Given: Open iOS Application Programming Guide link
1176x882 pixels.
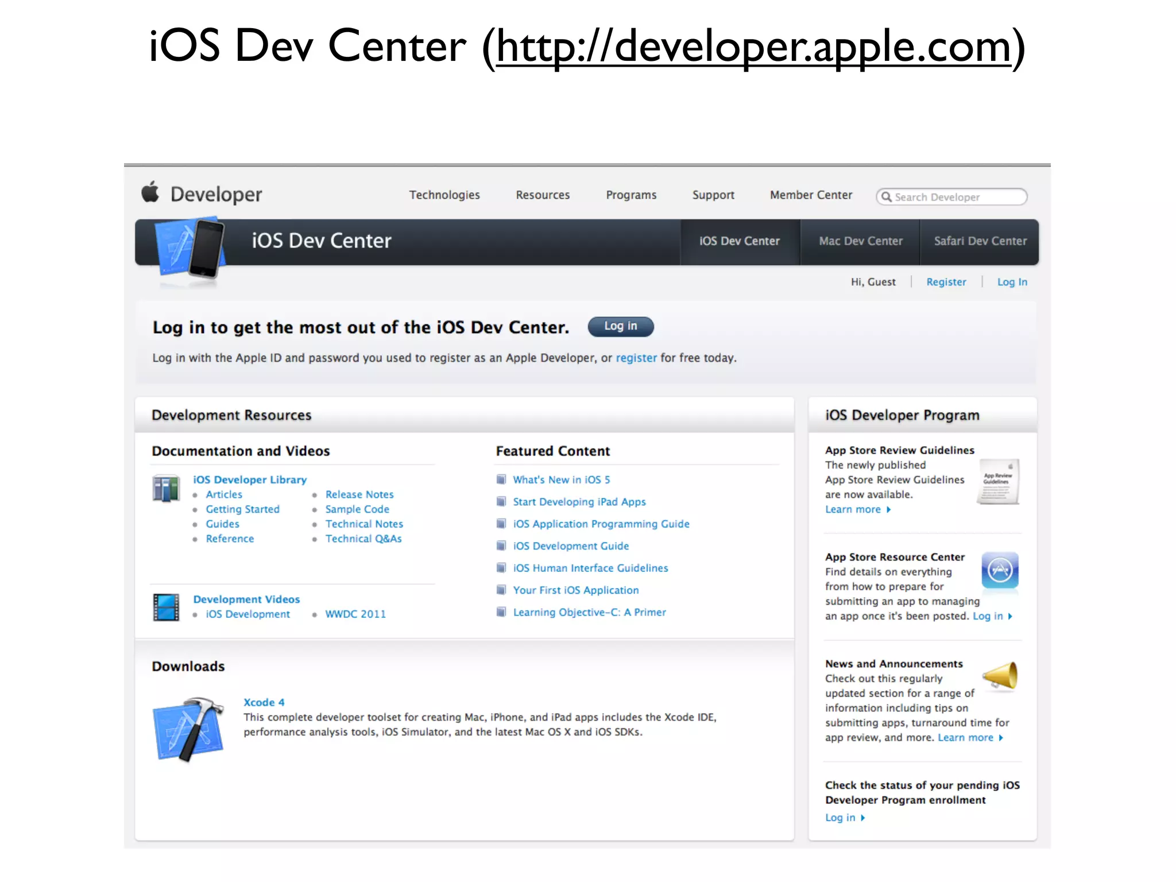Looking at the screenshot, I should point(601,524).
